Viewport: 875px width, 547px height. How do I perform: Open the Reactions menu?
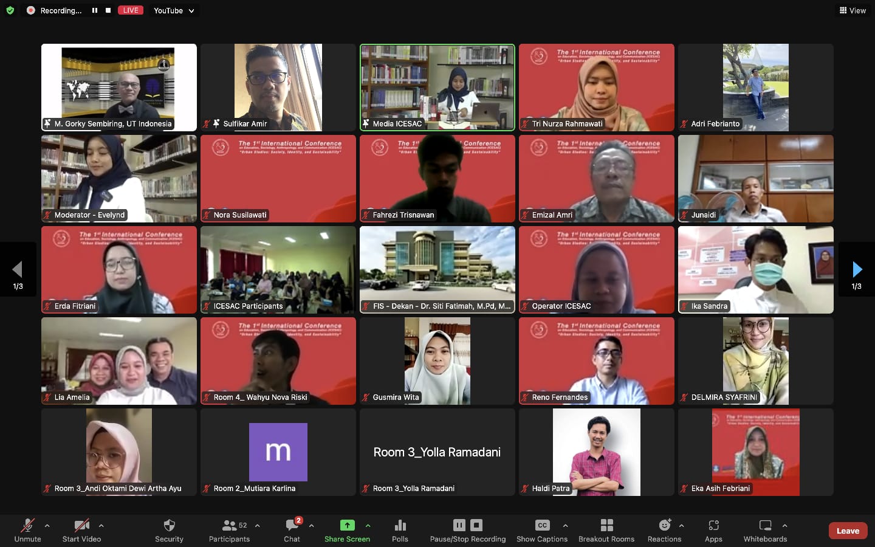point(664,530)
